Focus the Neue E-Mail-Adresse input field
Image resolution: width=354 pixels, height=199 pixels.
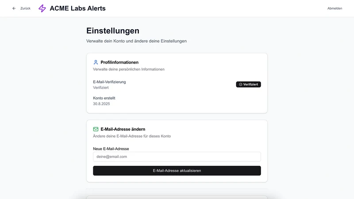[x=177, y=157]
